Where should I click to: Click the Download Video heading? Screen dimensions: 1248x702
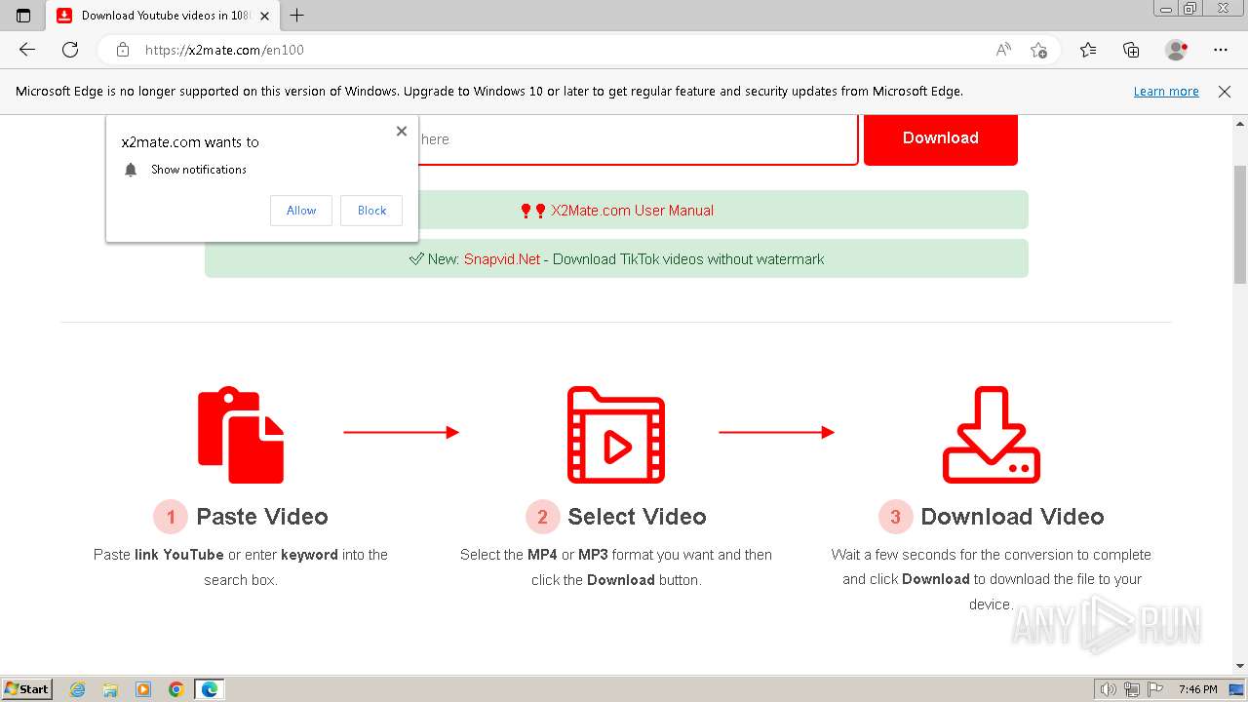pyautogui.click(x=1013, y=517)
